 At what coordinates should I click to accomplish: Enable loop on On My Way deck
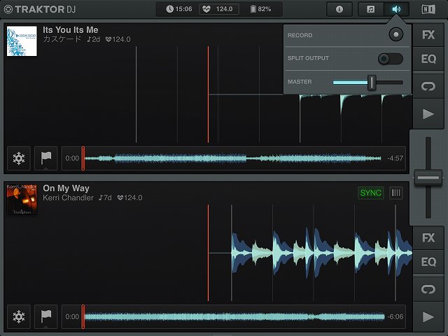click(x=428, y=289)
